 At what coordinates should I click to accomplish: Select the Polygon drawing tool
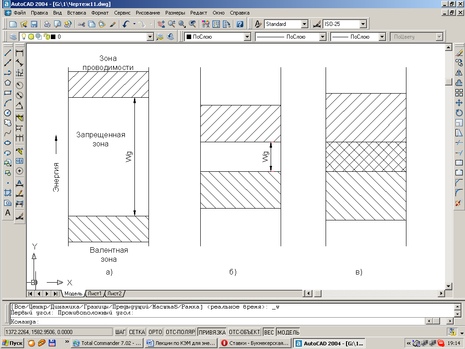pyautogui.click(x=8, y=83)
